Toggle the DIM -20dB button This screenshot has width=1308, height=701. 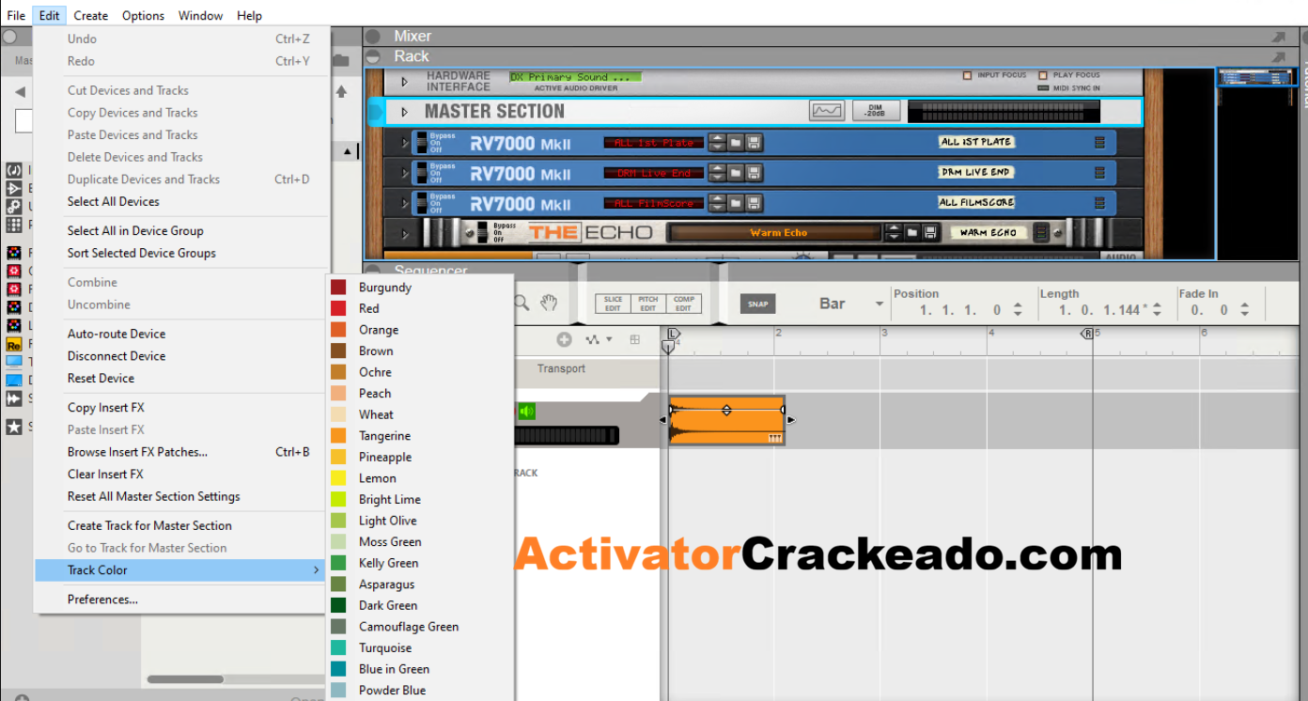pyautogui.click(x=876, y=111)
